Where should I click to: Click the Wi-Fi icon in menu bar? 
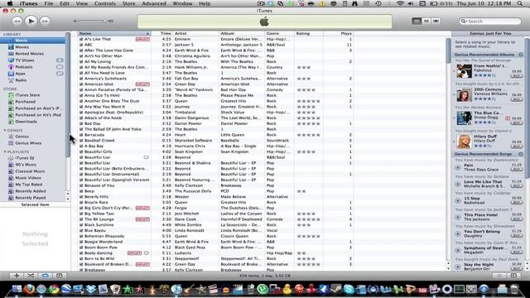point(400,3)
